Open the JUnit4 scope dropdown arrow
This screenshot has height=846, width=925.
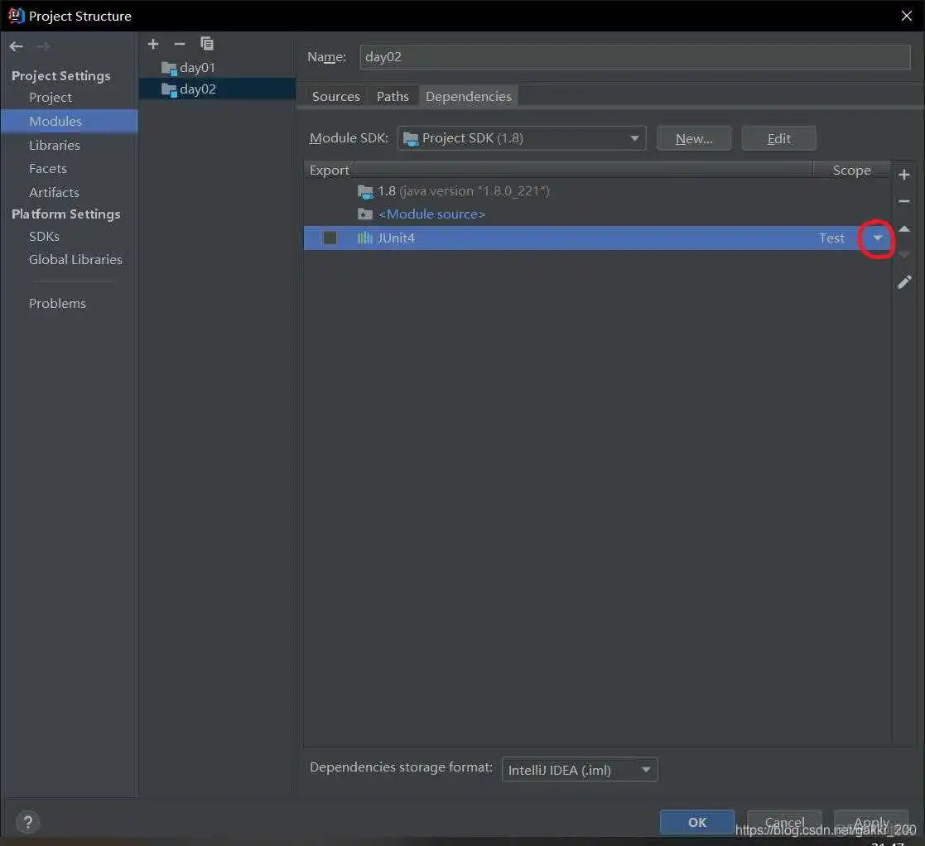pos(878,238)
